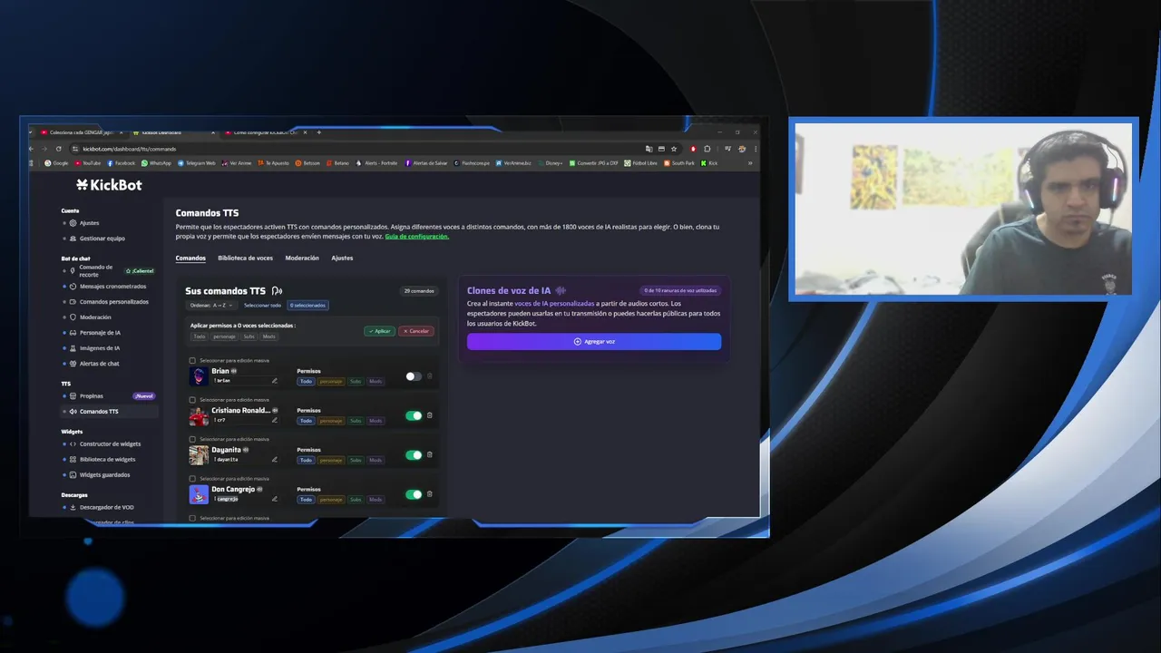
Task: Open Alertas de chat in the sidebar
Action: point(99,364)
